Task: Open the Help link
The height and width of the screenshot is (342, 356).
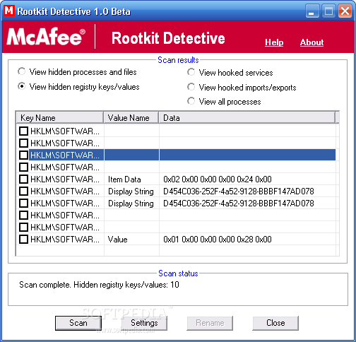Action: click(x=274, y=42)
